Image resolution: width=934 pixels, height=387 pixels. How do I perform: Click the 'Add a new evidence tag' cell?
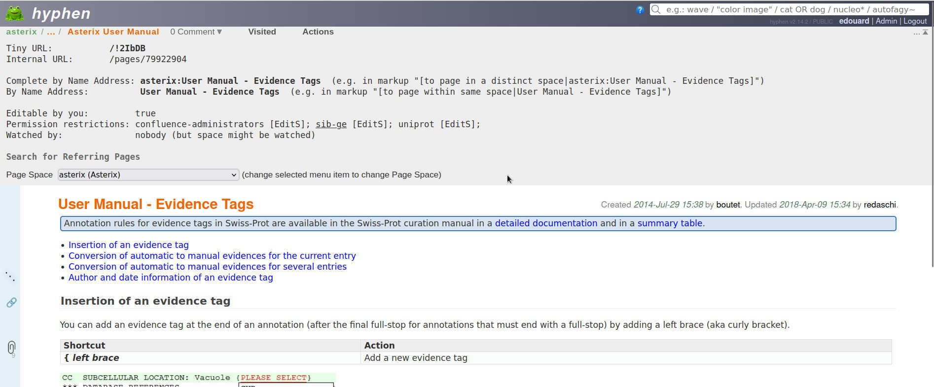tap(626, 358)
